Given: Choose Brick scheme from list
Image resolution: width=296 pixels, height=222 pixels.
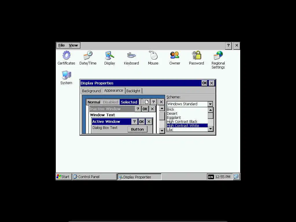Looking at the screenshot, I should tap(187, 109).
